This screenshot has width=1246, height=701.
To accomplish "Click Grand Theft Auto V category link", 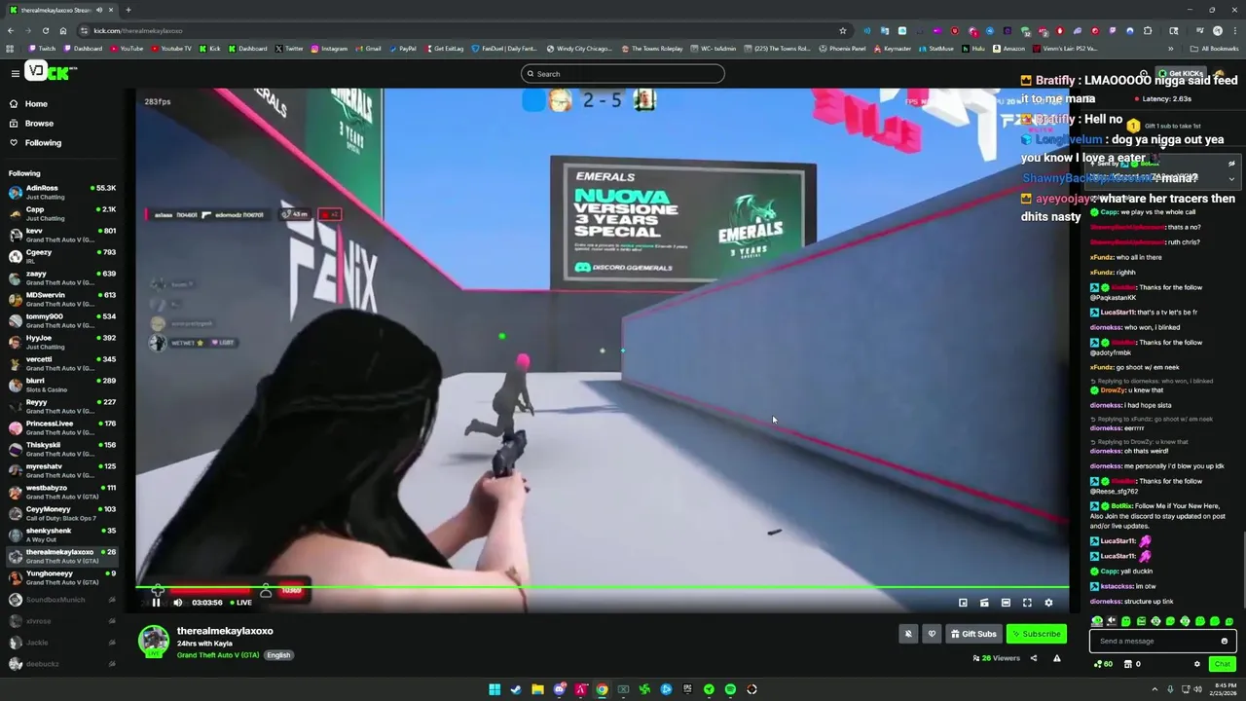I will click(x=218, y=655).
